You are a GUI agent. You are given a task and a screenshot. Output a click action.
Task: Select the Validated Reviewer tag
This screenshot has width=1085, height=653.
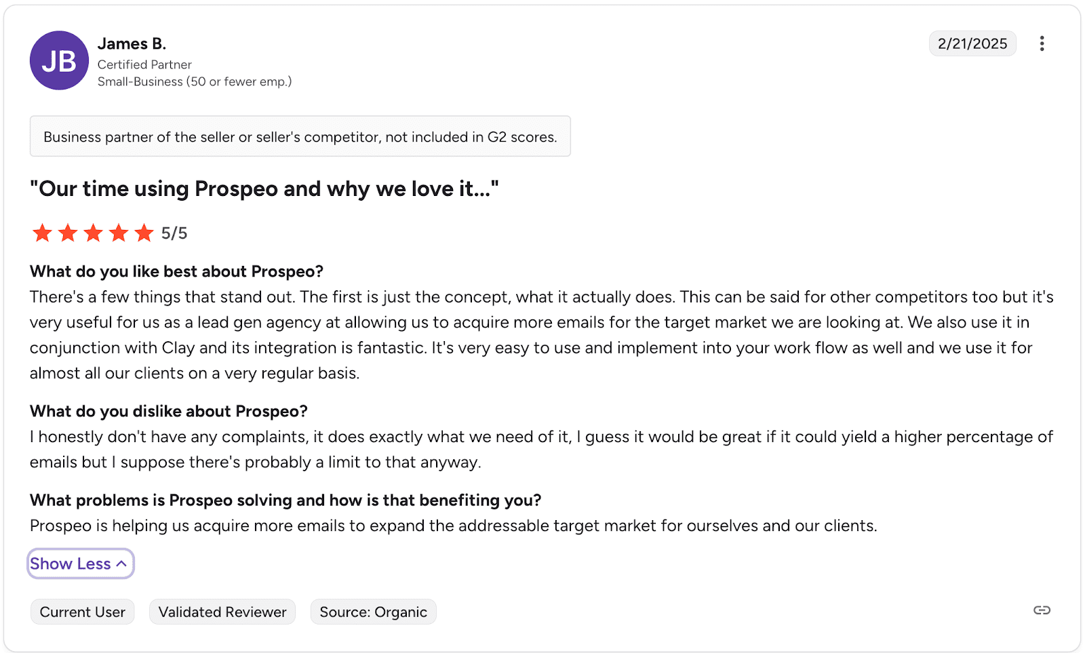(x=222, y=612)
